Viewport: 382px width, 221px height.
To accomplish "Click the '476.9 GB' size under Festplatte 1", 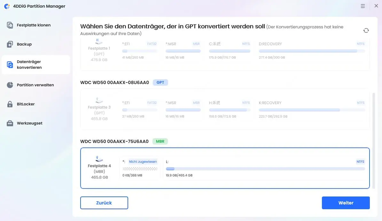I will click(x=99, y=60).
